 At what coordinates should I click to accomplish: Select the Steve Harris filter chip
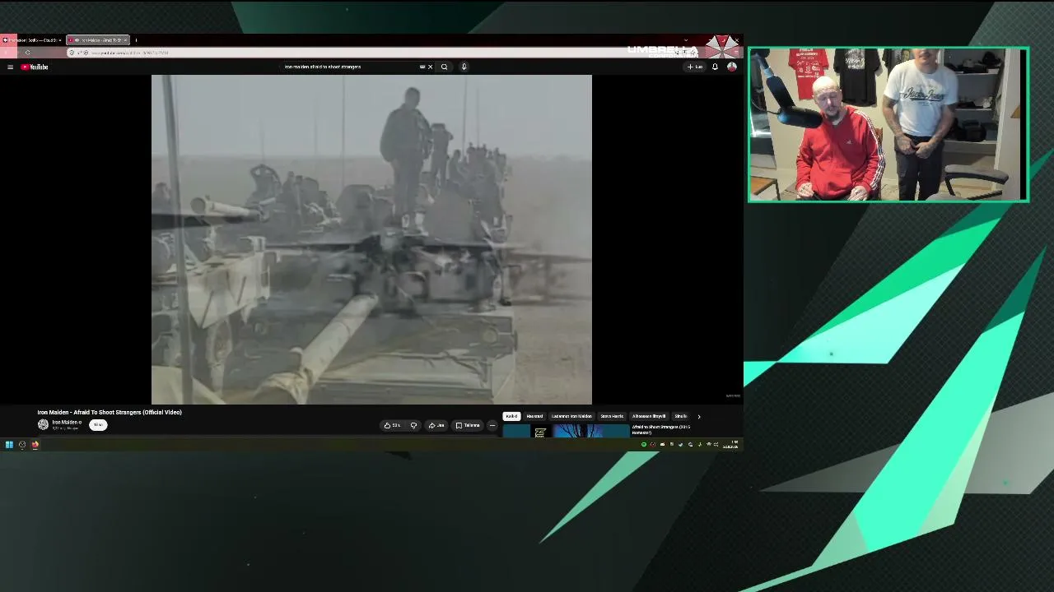pos(612,416)
